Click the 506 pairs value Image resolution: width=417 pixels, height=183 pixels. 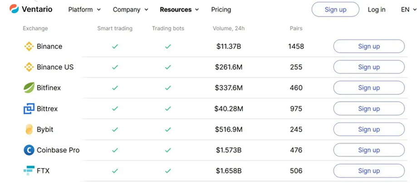pyautogui.click(x=296, y=171)
